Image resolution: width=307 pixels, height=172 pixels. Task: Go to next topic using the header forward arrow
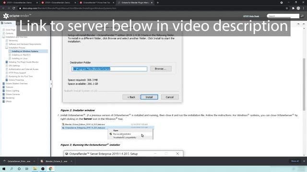pyautogui.click(x=304, y=24)
